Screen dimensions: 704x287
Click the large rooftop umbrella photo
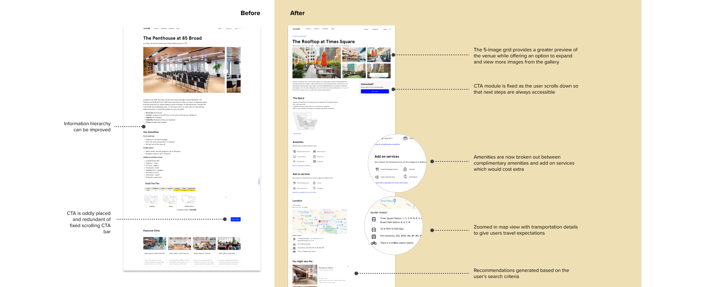pyautogui.click(x=316, y=63)
